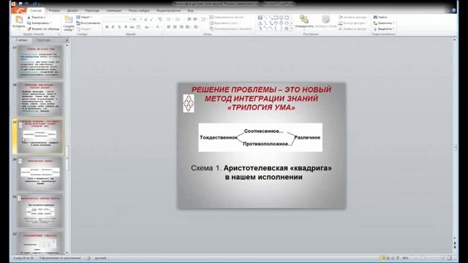
Task: Select slide 20 thumbnail
Action: [40, 174]
